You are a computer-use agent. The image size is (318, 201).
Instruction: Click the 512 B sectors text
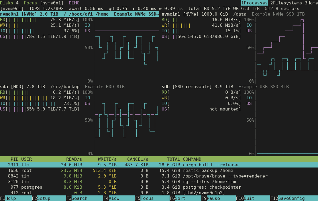[x=282, y=9]
